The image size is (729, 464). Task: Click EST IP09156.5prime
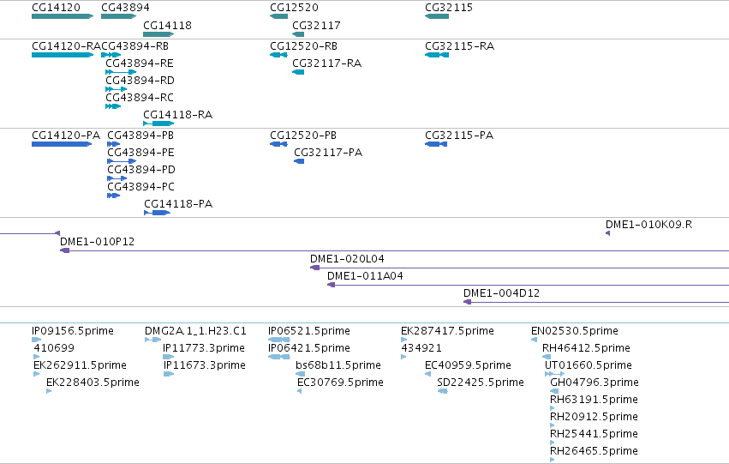tap(36, 340)
